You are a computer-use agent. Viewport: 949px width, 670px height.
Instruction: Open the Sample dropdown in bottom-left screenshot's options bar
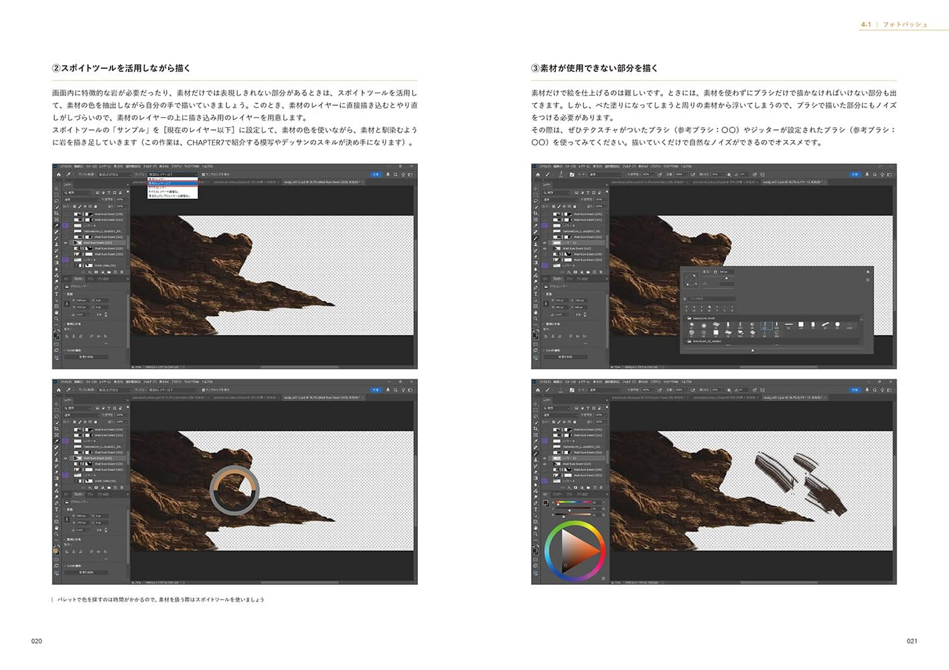coord(173,390)
